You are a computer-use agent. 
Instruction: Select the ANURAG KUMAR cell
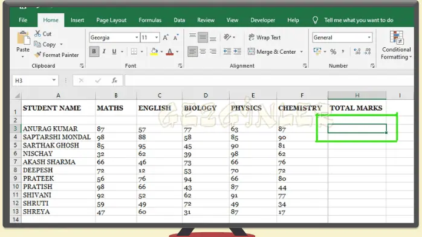[58, 129]
